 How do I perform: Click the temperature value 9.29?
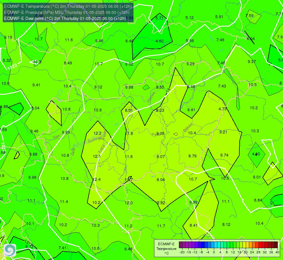(190, 64)
